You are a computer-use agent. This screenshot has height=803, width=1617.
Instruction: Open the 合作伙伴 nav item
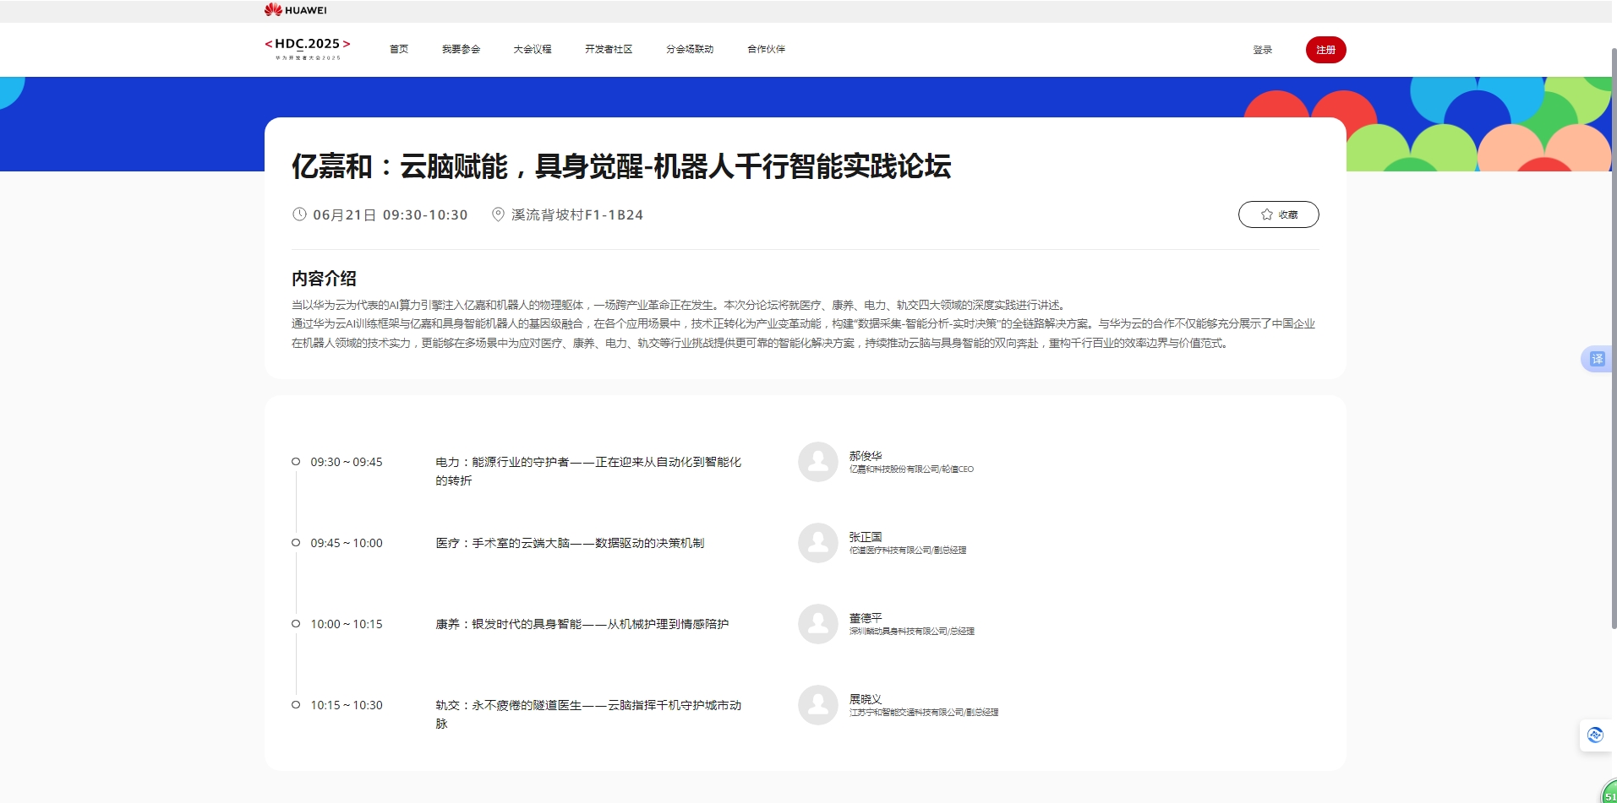coord(767,49)
